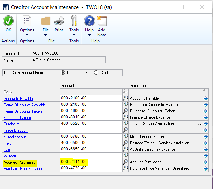The image size is (213, 189).
Task: Open the Purchase Price Variance link
Action: pos(23,169)
